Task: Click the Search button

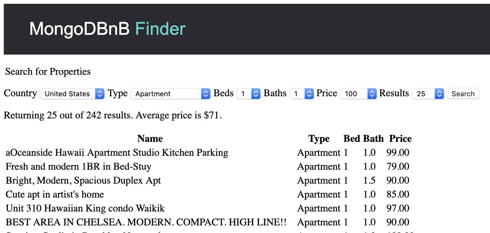Action: coord(463,94)
